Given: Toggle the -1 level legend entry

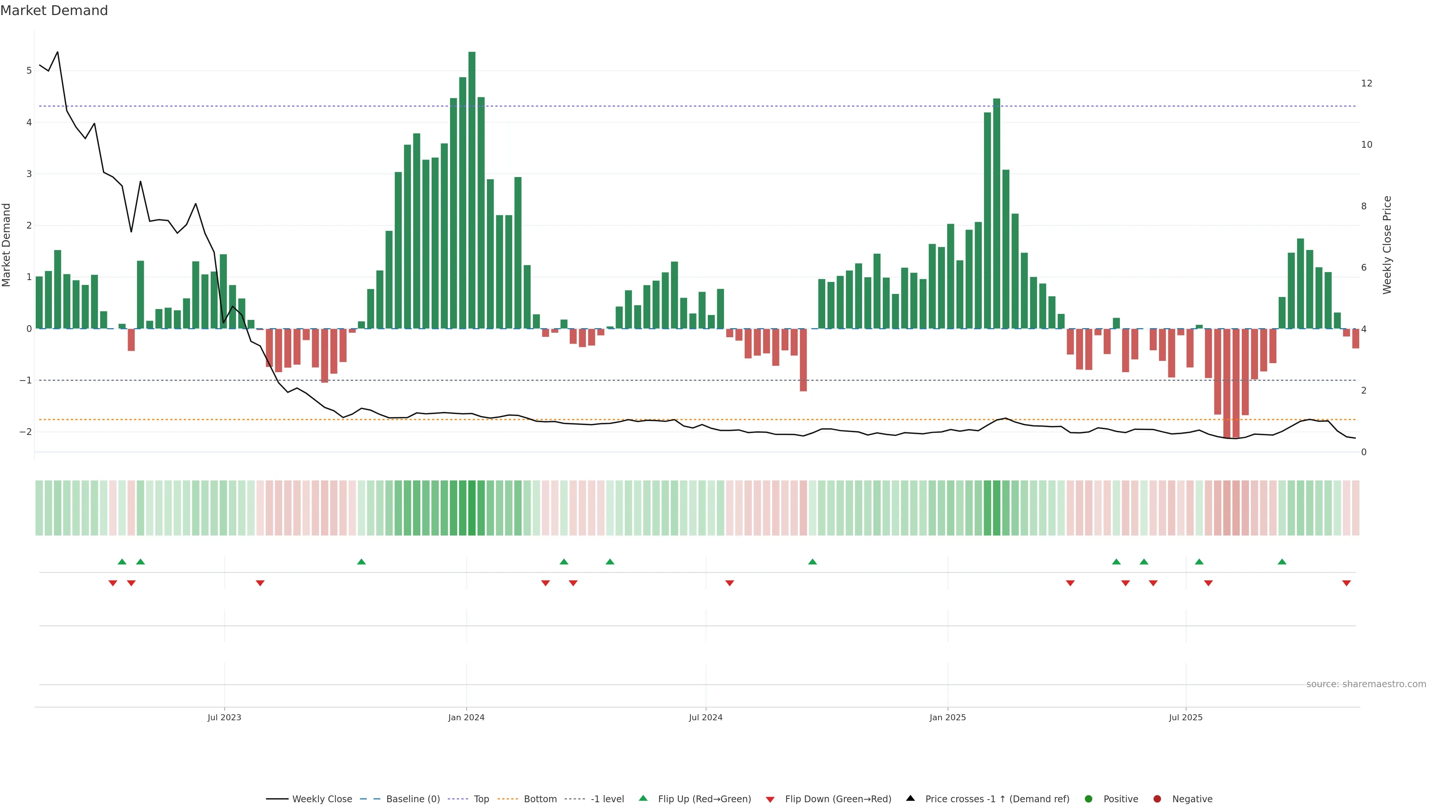Looking at the screenshot, I should point(607,798).
